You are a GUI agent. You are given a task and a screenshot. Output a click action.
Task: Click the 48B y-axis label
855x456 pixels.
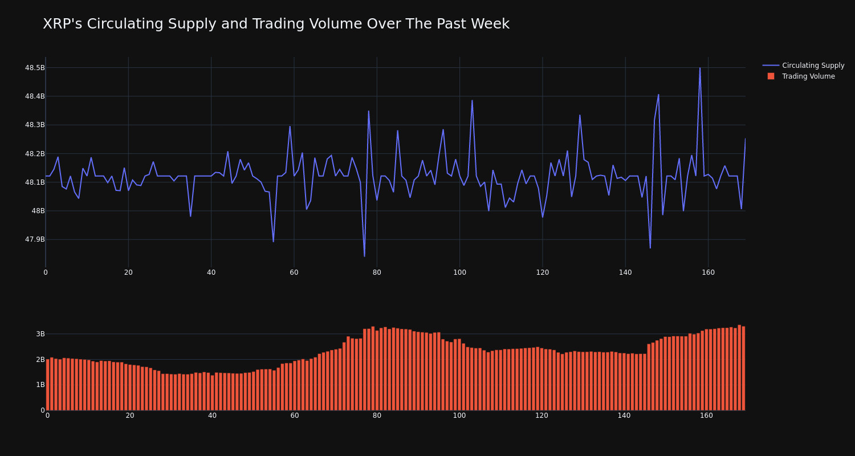(x=38, y=211)
